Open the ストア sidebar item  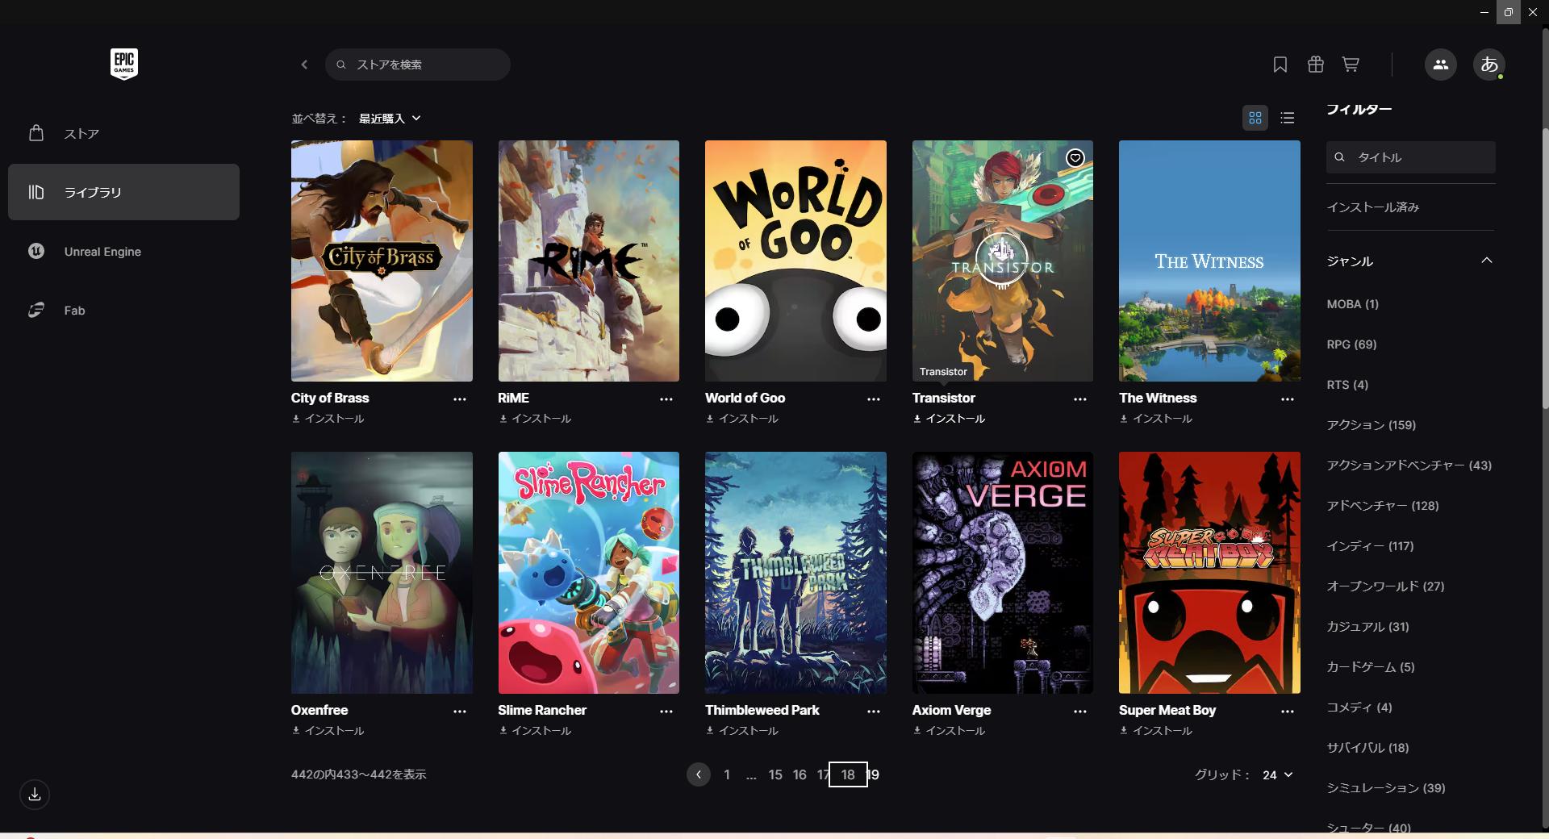pos(81,134)
